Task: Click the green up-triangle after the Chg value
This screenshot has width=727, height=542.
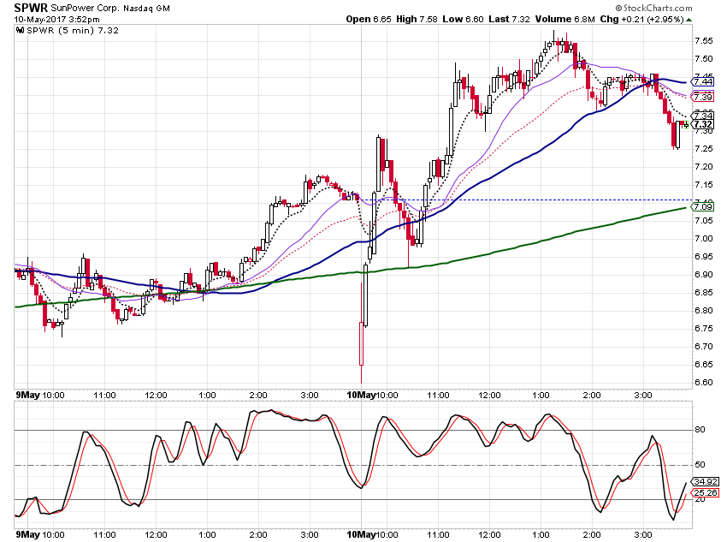Action: click(x=689, y=20)
